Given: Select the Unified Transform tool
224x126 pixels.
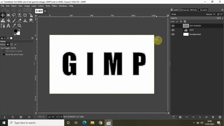Looking at the screenshot, I should 30,15.
